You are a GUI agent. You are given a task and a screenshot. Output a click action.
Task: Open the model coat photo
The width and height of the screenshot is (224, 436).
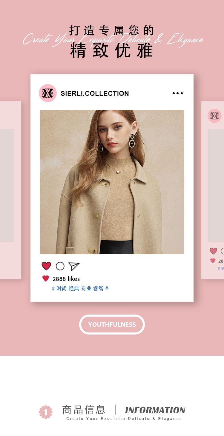point(112,182)
